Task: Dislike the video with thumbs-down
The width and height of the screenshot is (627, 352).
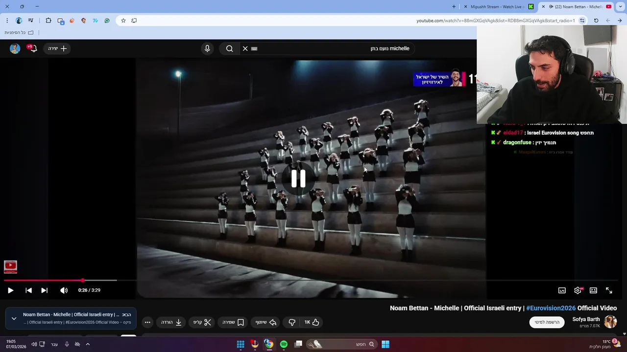Action: (x=292, y=322)
